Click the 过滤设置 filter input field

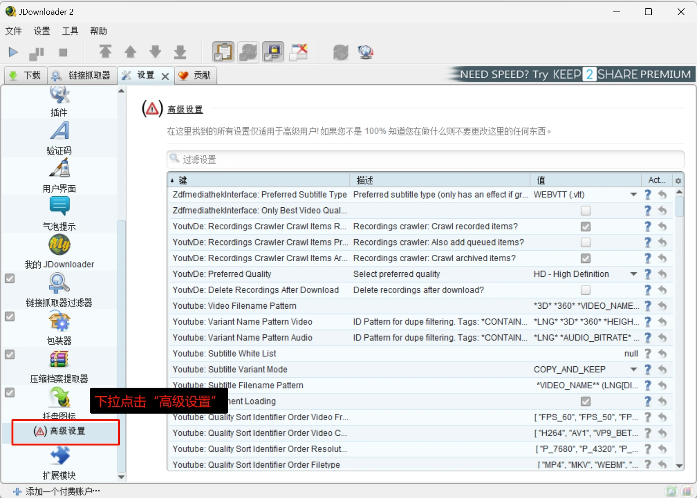pos(425,159)
